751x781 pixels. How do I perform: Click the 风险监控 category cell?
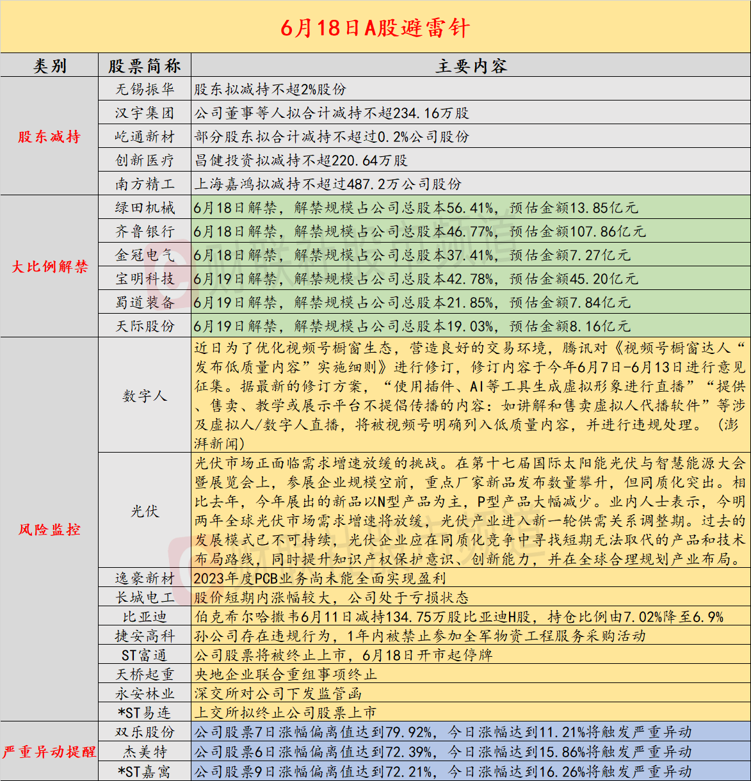coord(50,529)
